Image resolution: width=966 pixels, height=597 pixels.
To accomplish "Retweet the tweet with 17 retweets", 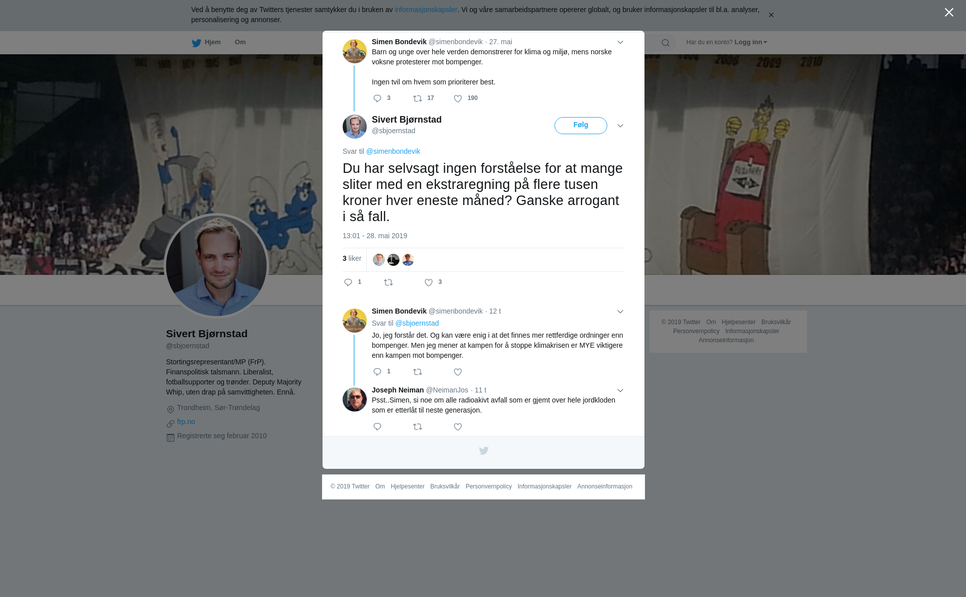I will click(418, 99).
